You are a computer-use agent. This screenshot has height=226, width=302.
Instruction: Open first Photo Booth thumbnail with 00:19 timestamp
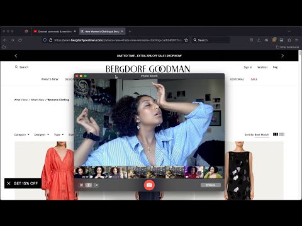tap(82, 172)
